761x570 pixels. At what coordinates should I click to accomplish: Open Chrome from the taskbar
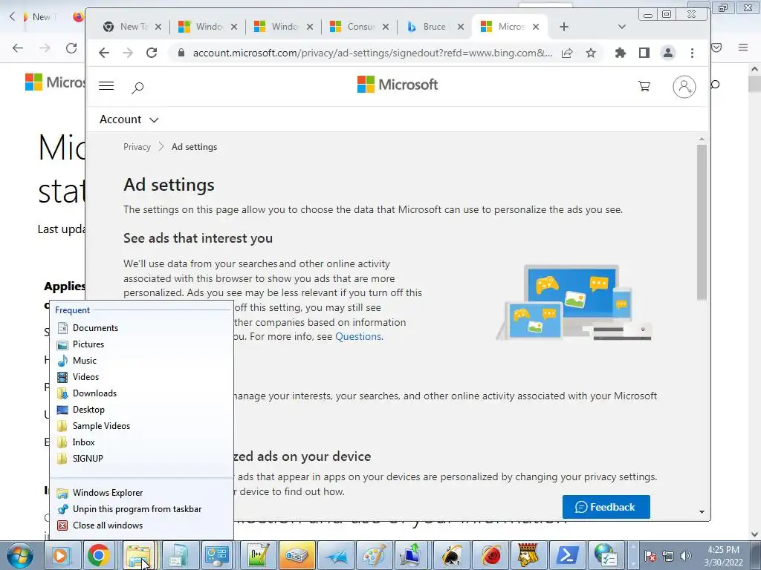pyautogui.click(x=98, y=555)
